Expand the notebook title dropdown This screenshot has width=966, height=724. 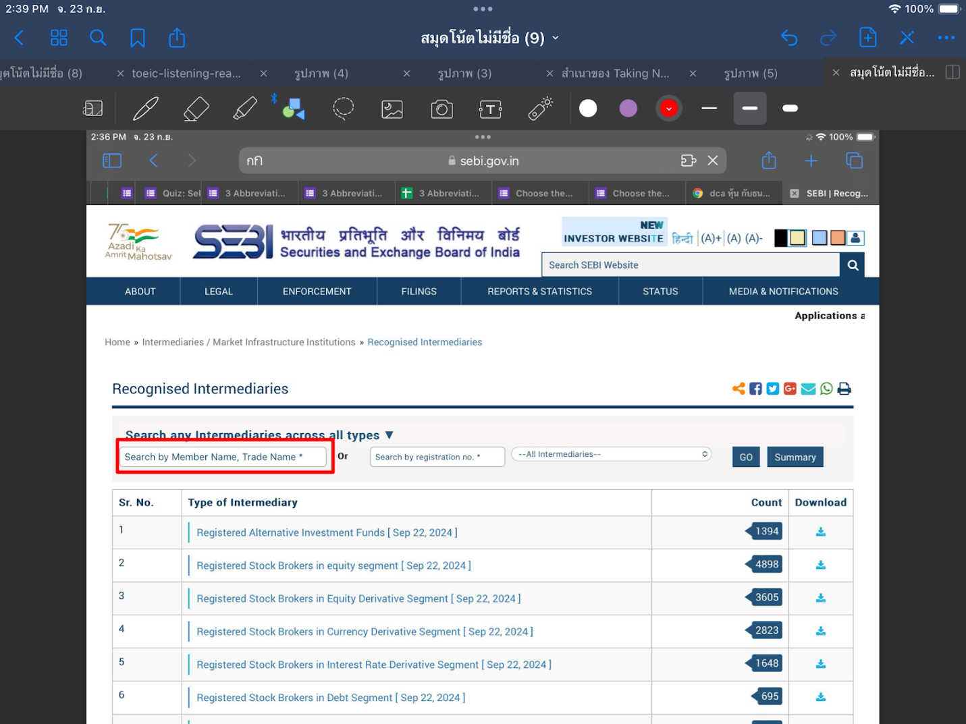(x=556, y=38)
